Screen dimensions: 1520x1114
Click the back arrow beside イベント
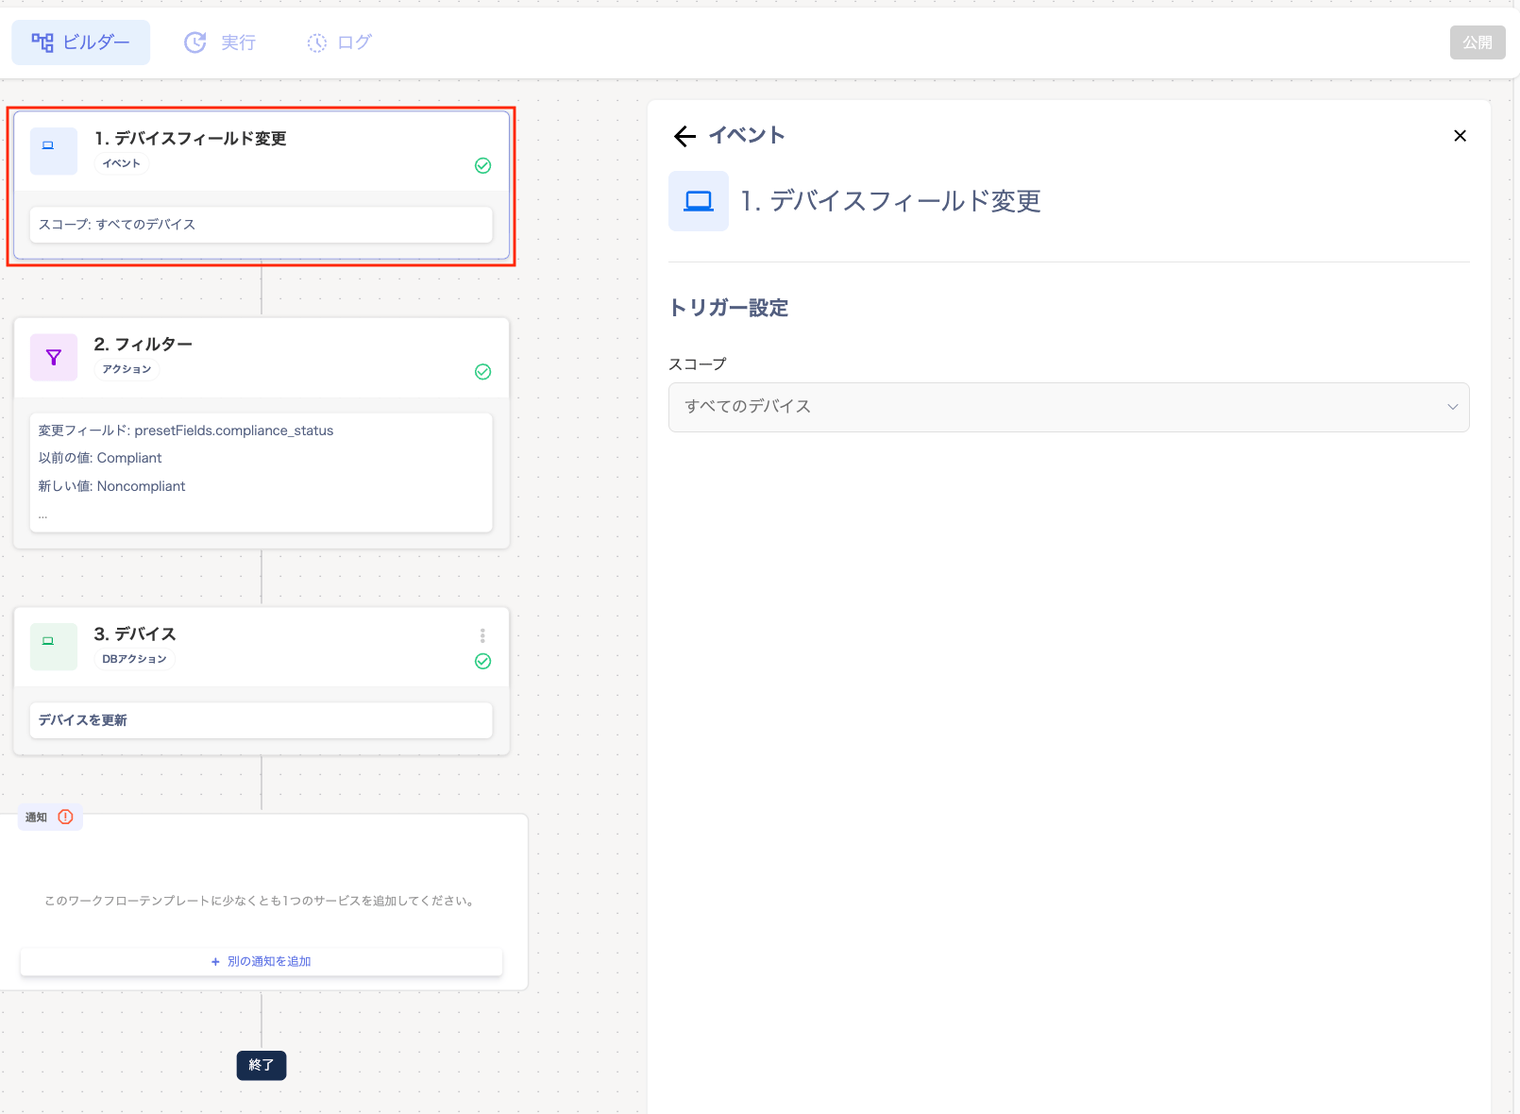point(684,136)
